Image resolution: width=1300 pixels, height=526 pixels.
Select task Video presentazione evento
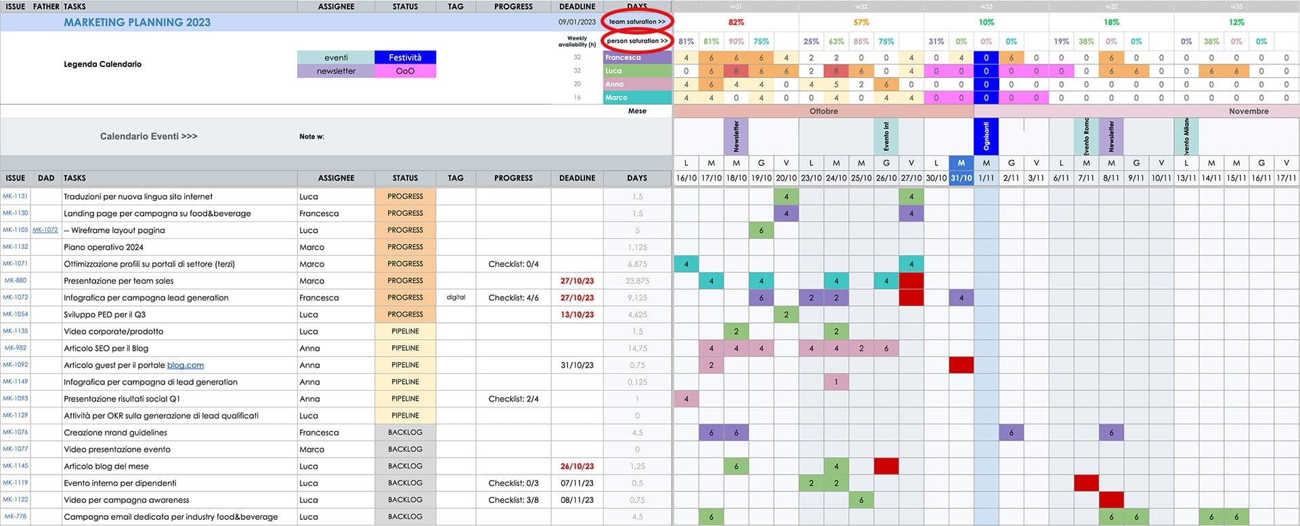(117, 450)
